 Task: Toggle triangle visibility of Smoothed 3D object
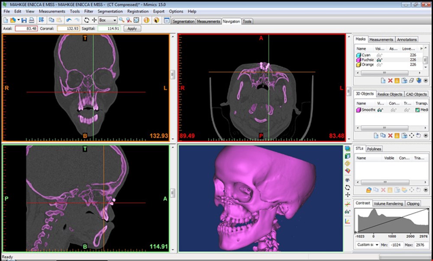coord(407,110)
